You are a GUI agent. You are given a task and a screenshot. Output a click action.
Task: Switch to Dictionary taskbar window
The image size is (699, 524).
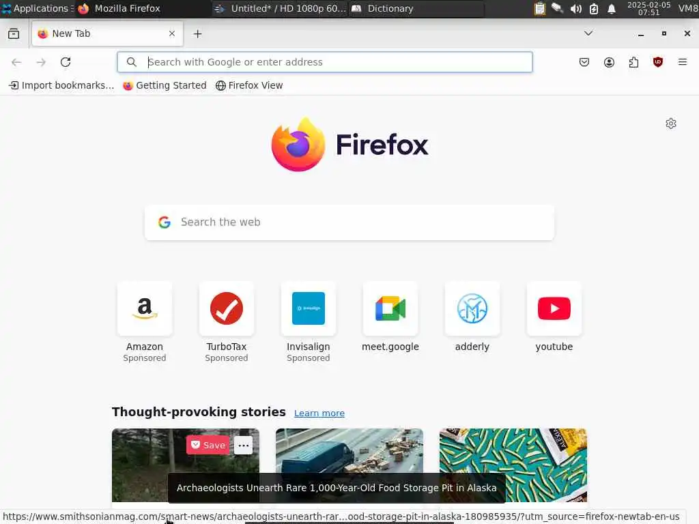tap(416, 8)
